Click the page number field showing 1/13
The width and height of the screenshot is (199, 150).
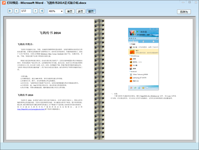pyautogui.click(x=26, y=11)
